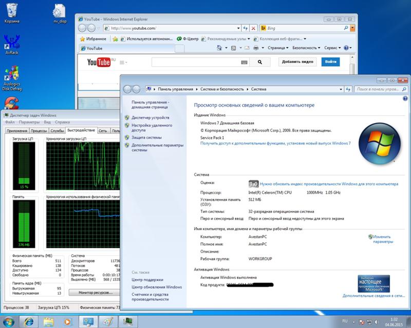Open the IE address bar dropdown
The image size is (411, 328).
(238, 28)
